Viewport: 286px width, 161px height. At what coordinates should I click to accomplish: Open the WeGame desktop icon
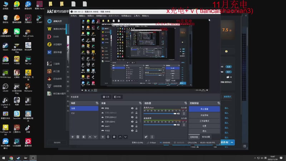(28, 88)
